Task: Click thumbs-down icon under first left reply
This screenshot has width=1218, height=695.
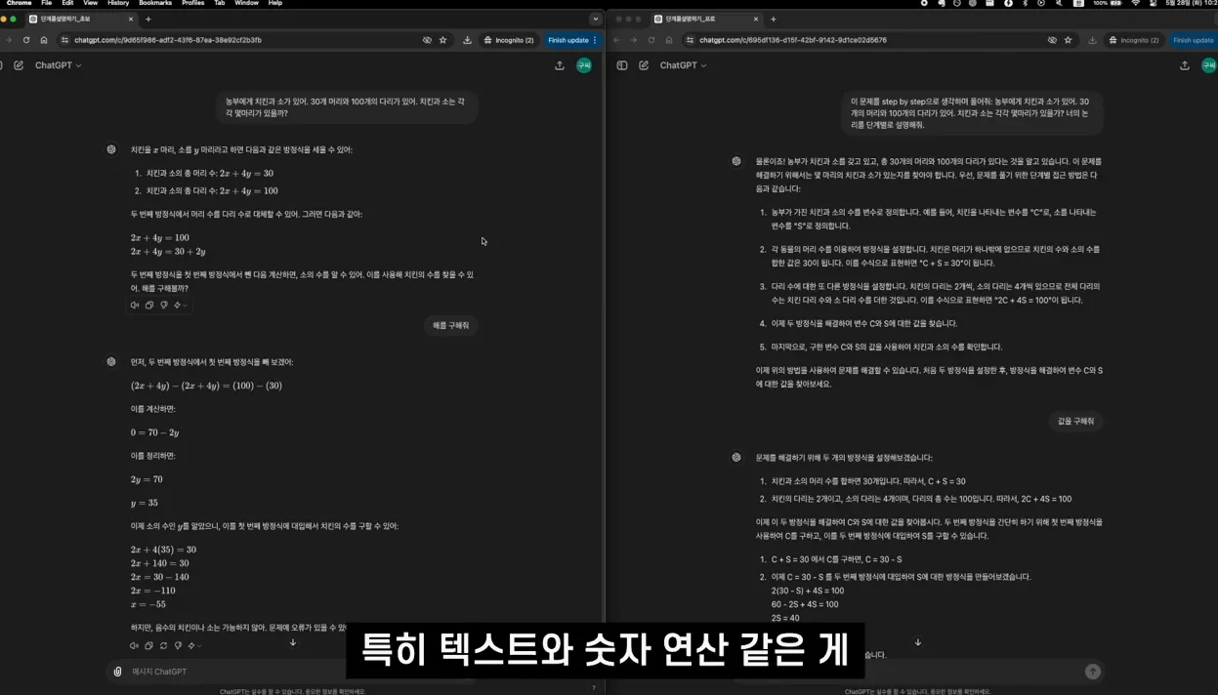Action: point(163,306)
